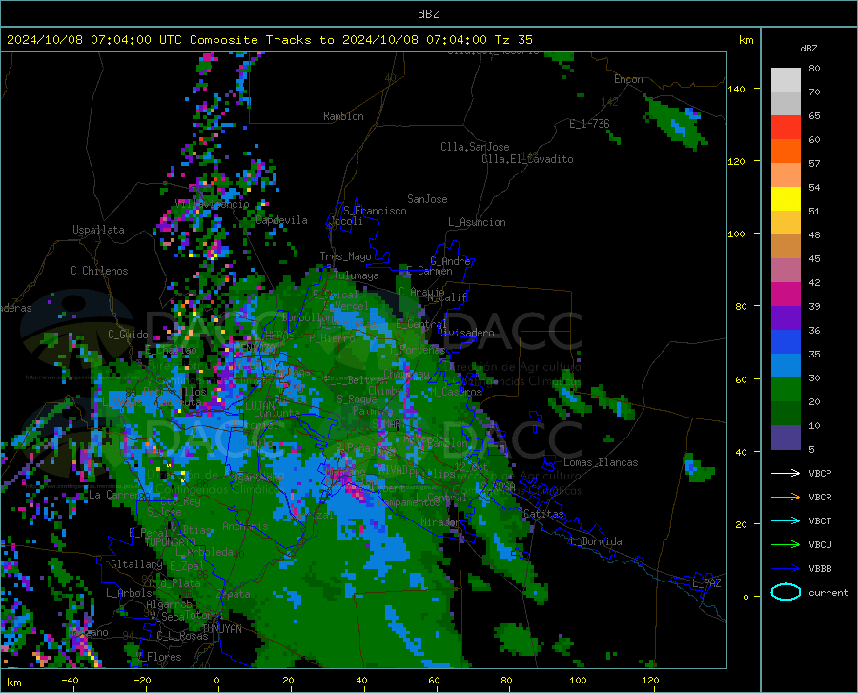The image size is (858, 693).
Task: Click the 'Encon' map label
Action: click(628, 79)
